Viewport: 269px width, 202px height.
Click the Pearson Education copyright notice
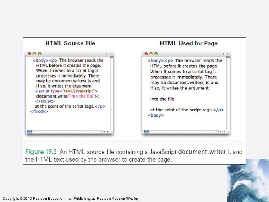point(71,199)
